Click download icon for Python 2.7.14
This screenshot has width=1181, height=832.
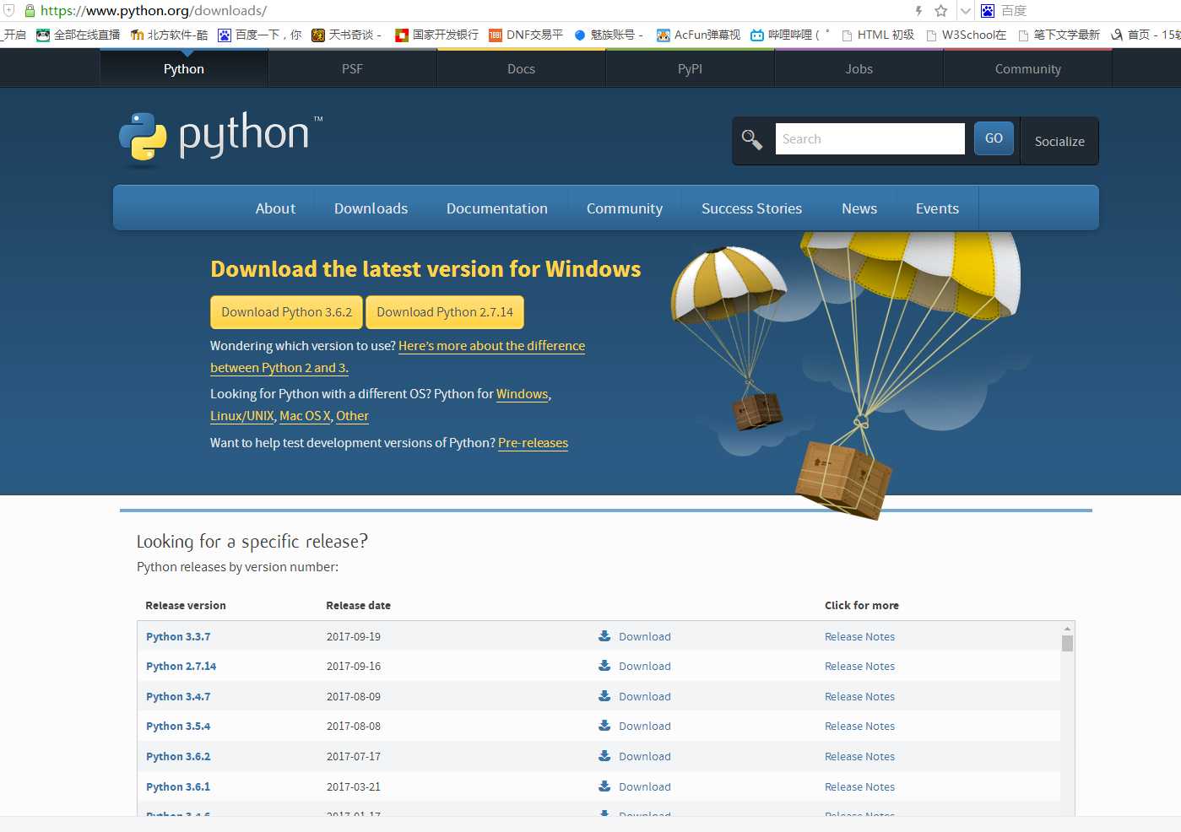604,666
